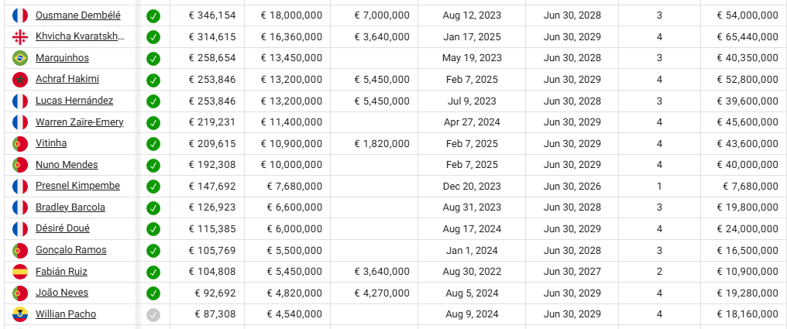
Task: Click the France flag beside Ousmane Dembélé
Action: click(x=20, y=15)
